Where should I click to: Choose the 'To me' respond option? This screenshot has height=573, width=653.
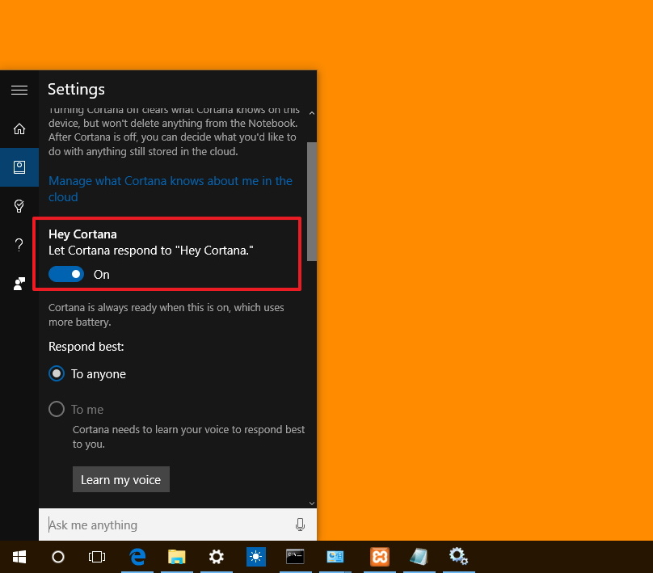(56, 409)
